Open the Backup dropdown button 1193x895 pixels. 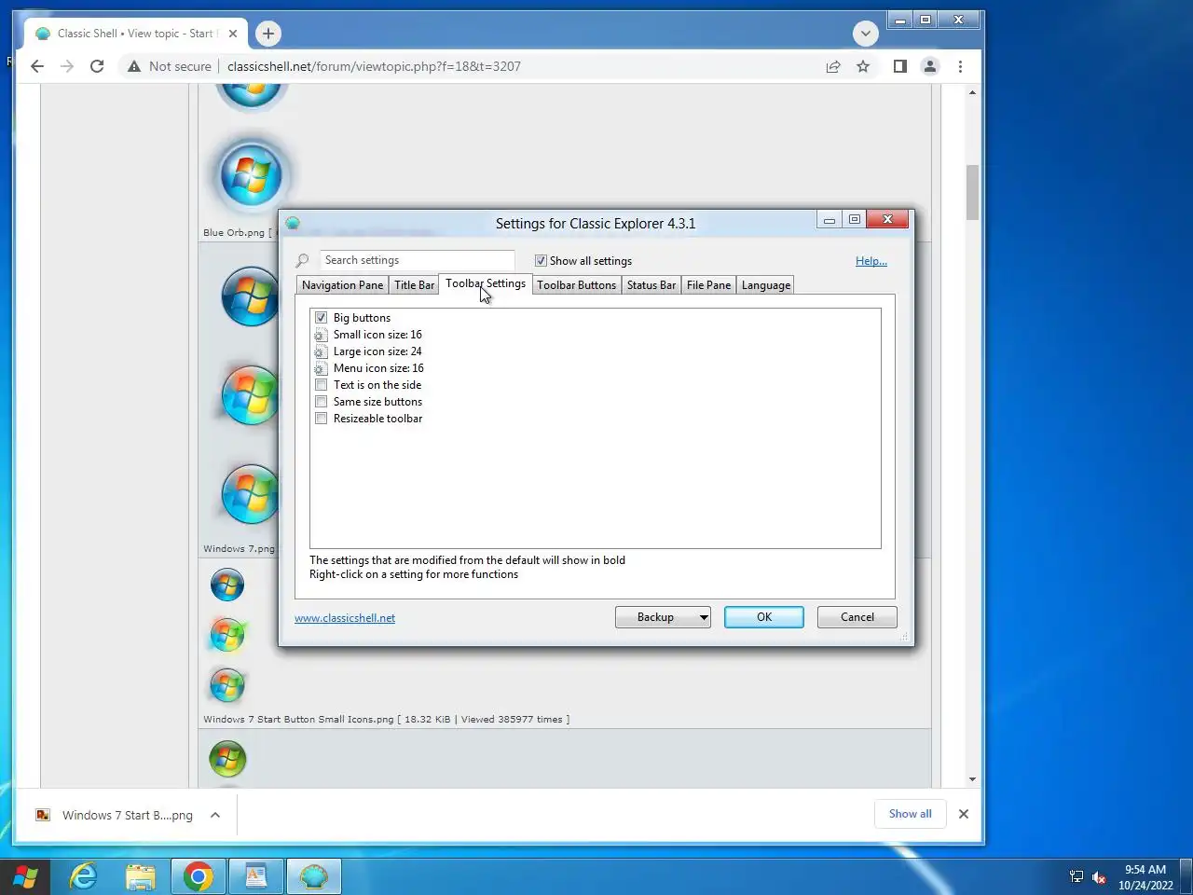663,617
